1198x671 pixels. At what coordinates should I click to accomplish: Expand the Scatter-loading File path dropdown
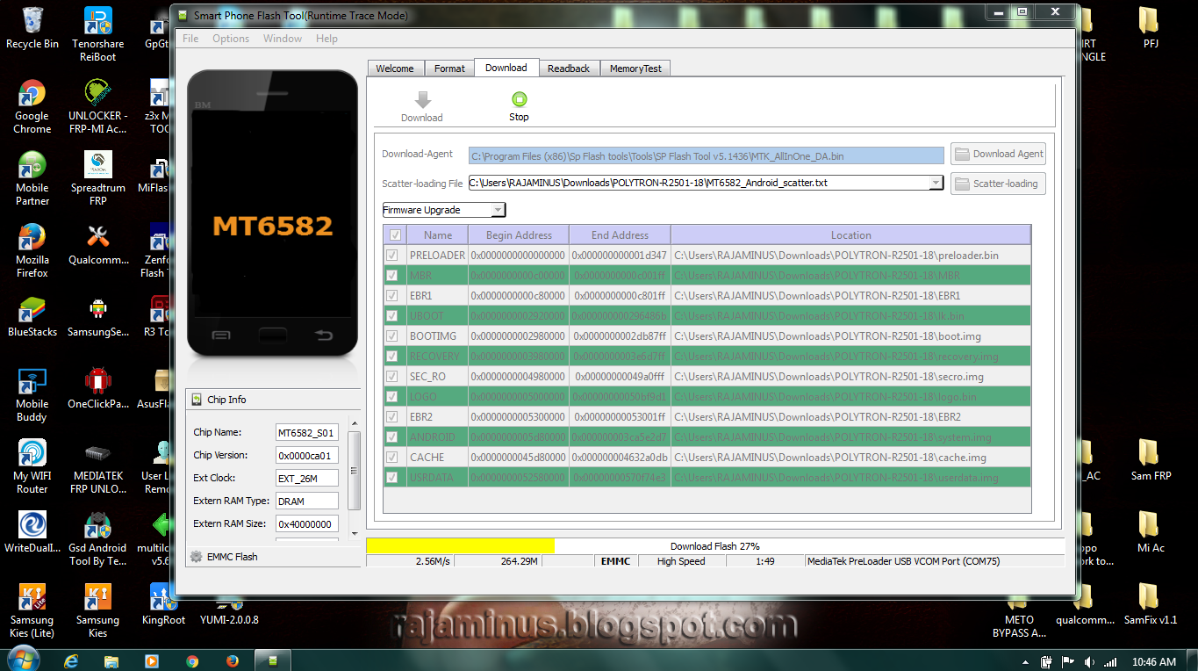936,183
